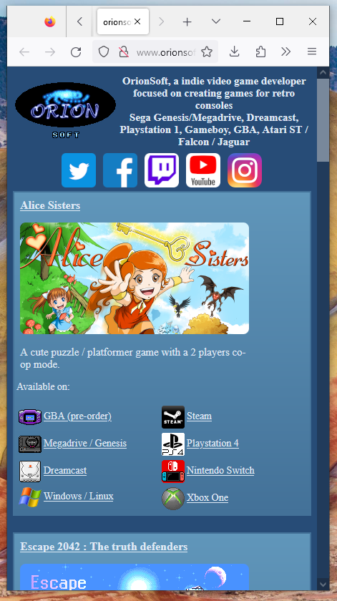View insecure connection lock info
The width and height of the screenshot is (337, 601).
(x=124, y=52)
